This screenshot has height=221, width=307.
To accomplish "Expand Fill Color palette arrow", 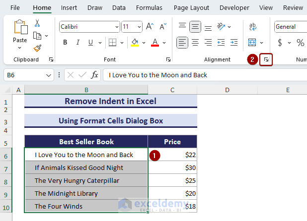I will pos(144,43).
